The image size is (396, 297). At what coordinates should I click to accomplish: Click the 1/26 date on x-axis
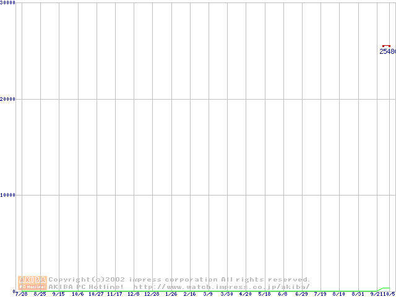point(171,294)
